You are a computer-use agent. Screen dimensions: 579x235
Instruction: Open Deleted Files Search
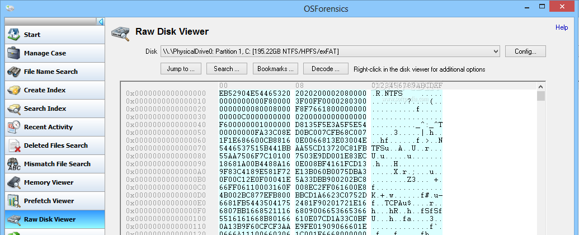(55, 145)
